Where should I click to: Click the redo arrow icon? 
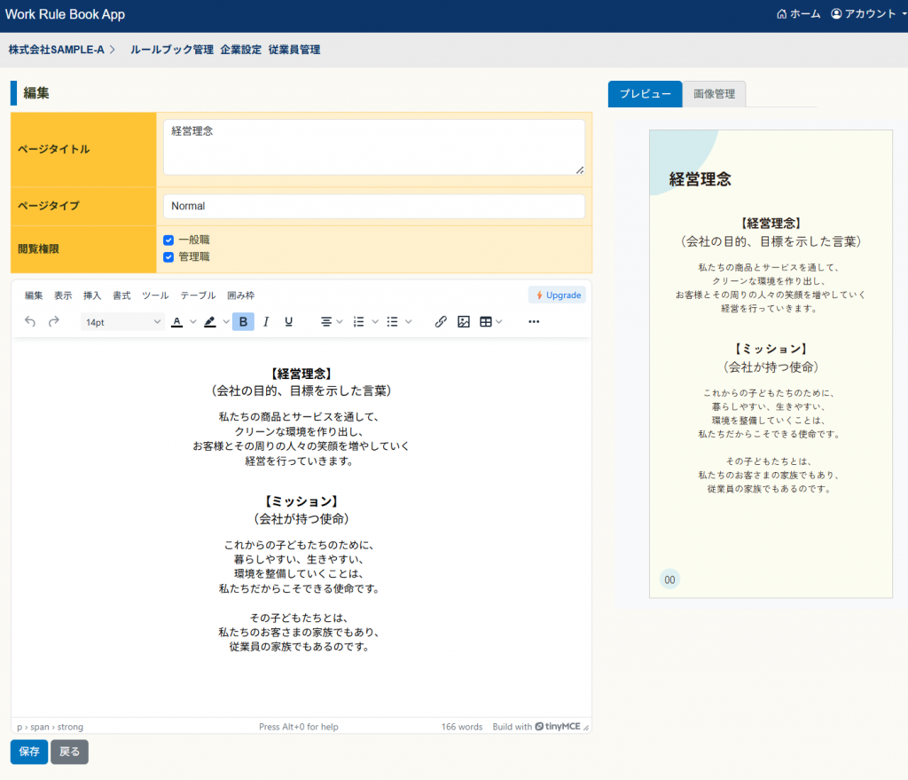click(54, 322)
